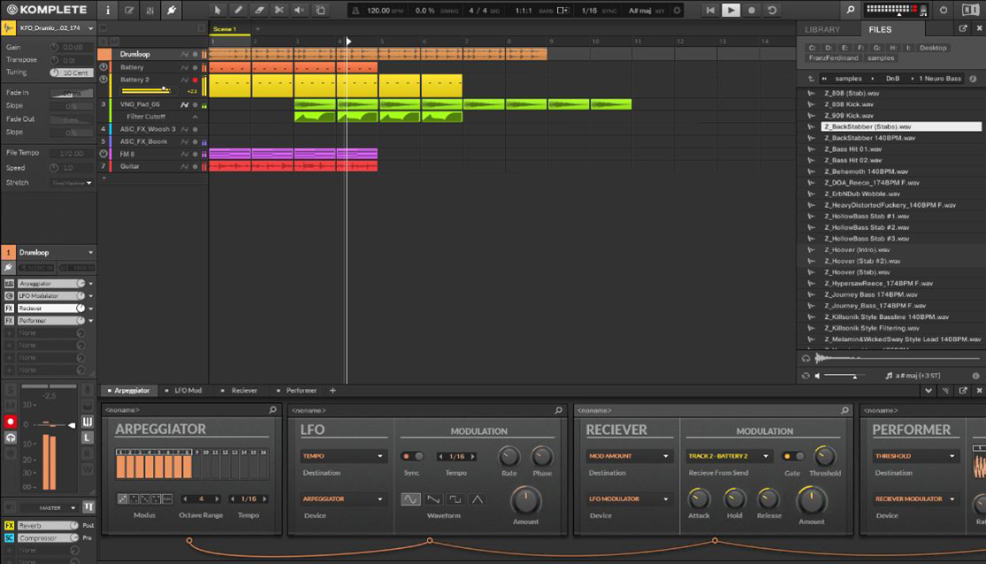Click the red record arm button in mixer
The image size is (986, 564).
click(x=11, y=422)
